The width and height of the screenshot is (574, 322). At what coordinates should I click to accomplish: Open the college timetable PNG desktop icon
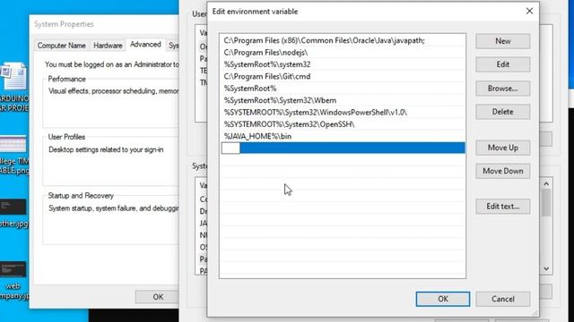coord(14,155)
